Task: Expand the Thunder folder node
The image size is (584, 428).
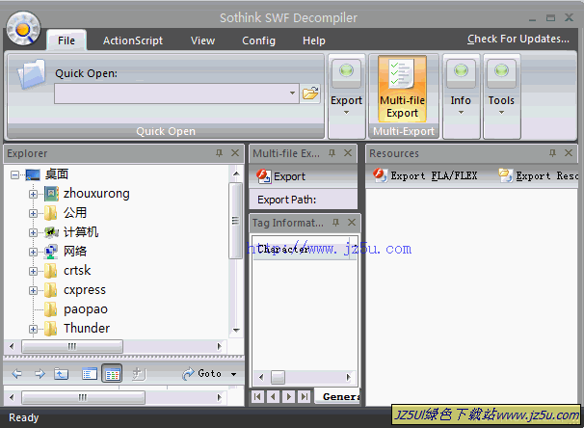Action: click(x=33, y=330)
